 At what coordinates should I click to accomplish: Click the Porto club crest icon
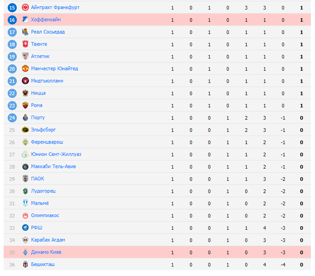pos(25,118)
